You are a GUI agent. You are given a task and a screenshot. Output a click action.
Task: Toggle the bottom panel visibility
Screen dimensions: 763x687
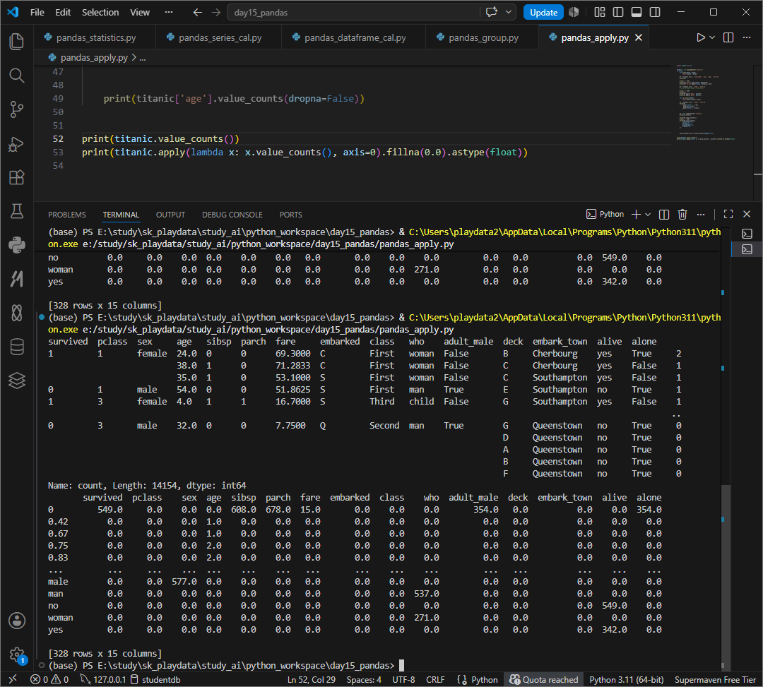(637, 12)
